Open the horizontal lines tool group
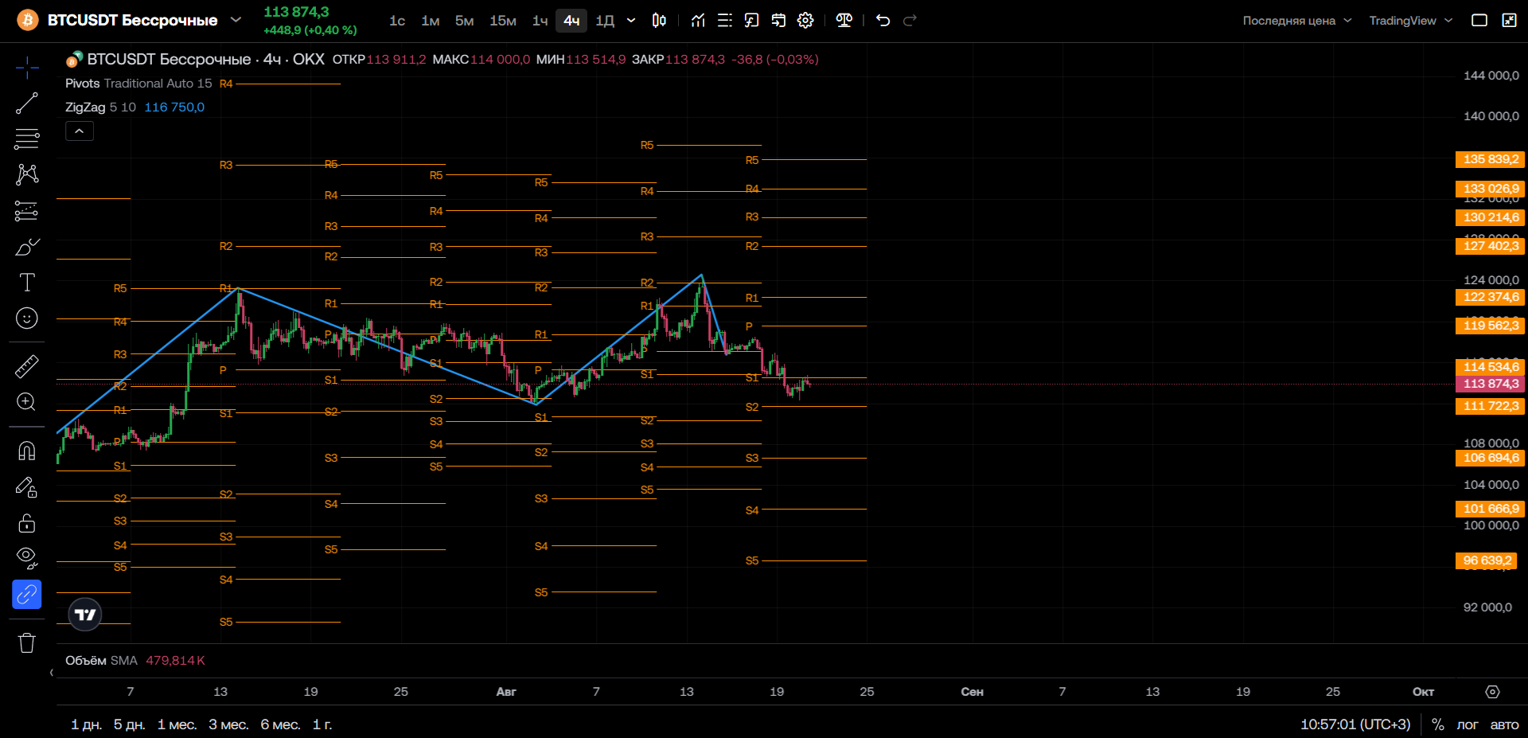Screen dimensions: 1528x738 coord(27,139)
